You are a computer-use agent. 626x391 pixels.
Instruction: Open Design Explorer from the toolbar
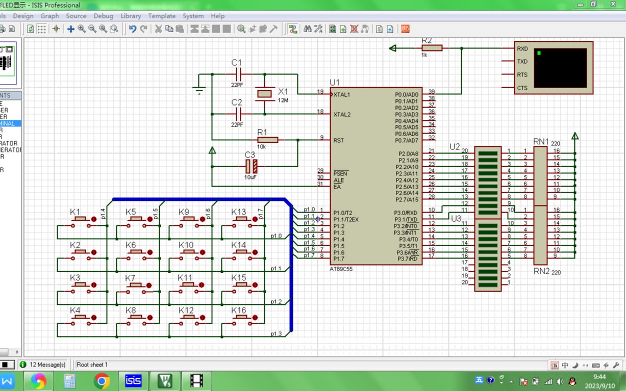[x=333, y=29]
